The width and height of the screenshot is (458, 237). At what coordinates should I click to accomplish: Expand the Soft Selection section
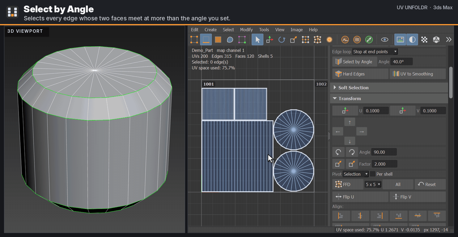coord(389,88)
